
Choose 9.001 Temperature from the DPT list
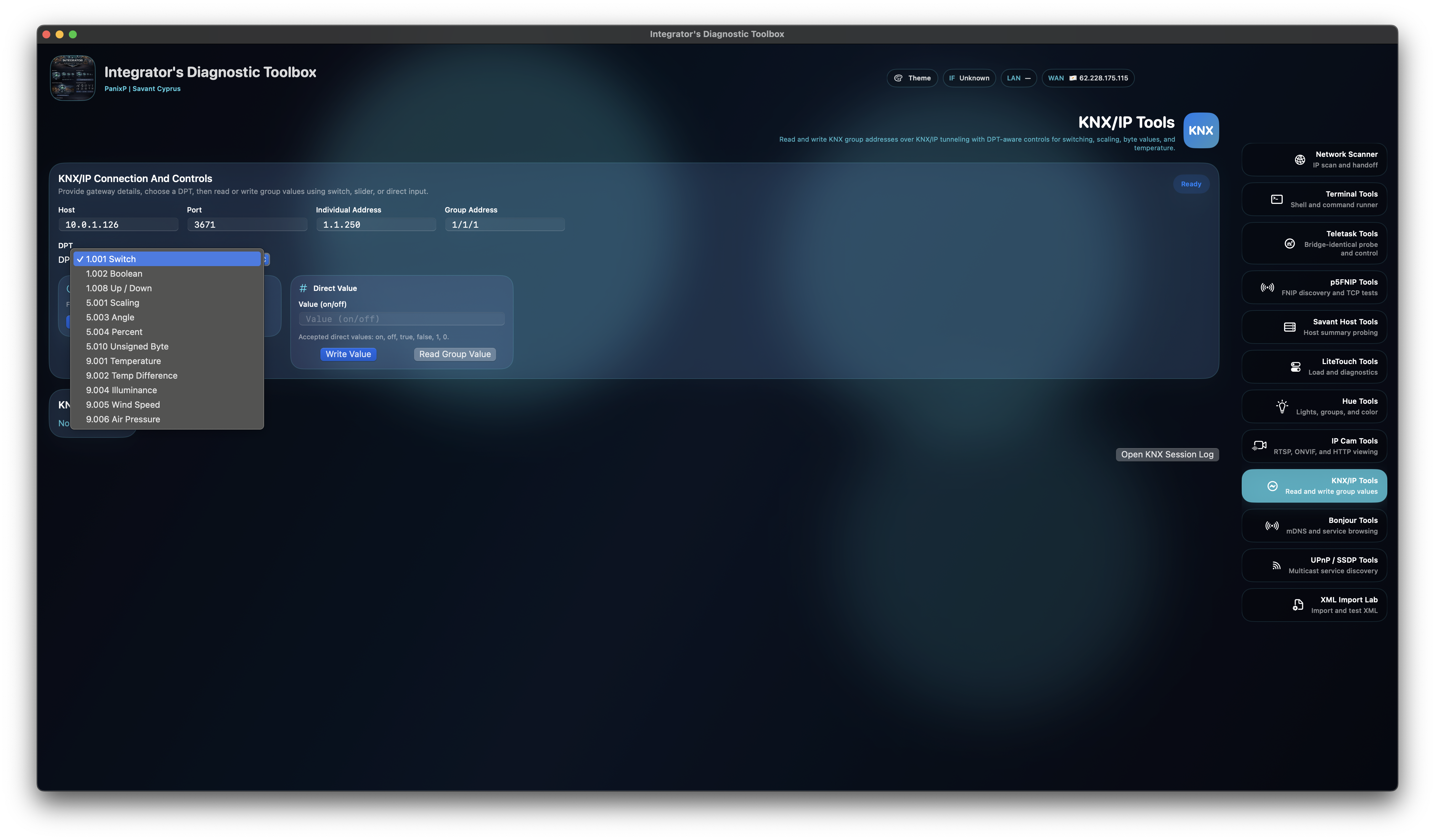[x=123, y=361]
